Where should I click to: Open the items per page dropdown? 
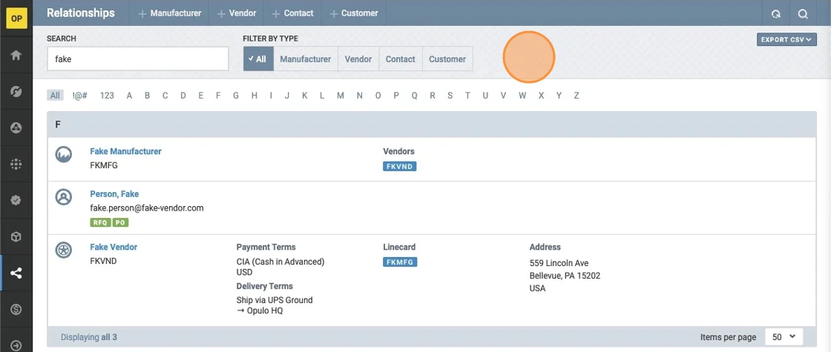click(x=783, y=336)
